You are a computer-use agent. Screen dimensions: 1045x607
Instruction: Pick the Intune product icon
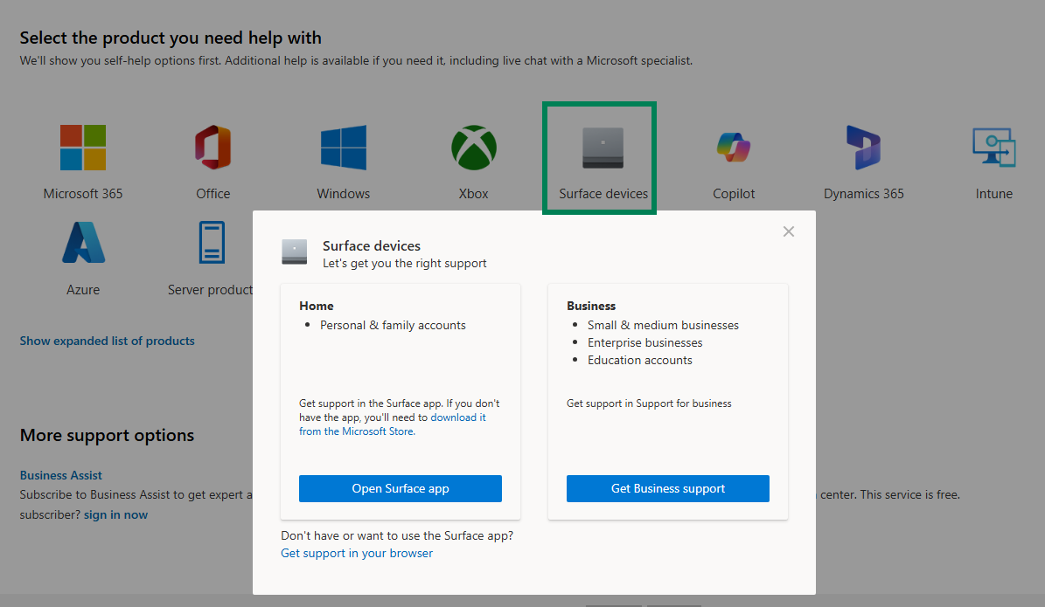click(993, 148)
